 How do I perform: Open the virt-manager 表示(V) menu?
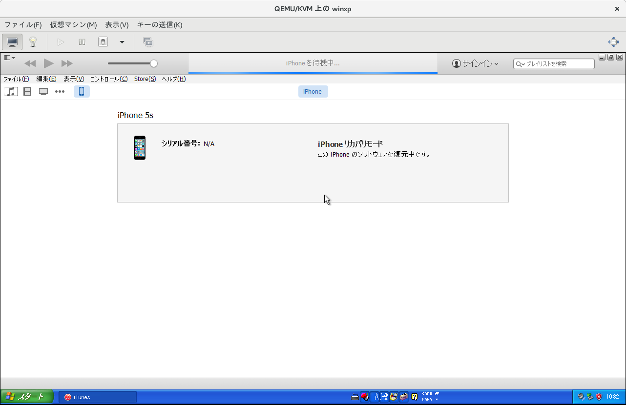click(x=117, y=25)
